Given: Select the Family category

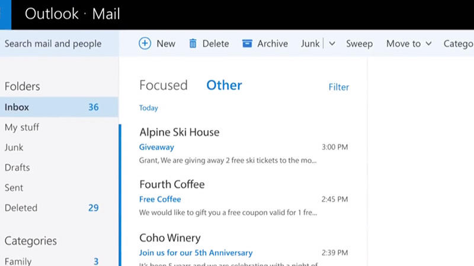Looking at the screenshot, I should pyautogui.click(x=18, y=261).
